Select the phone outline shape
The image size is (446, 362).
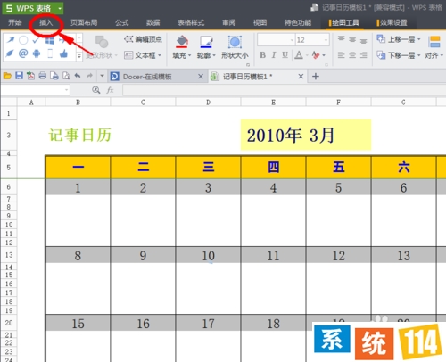(x=50, y=53)
